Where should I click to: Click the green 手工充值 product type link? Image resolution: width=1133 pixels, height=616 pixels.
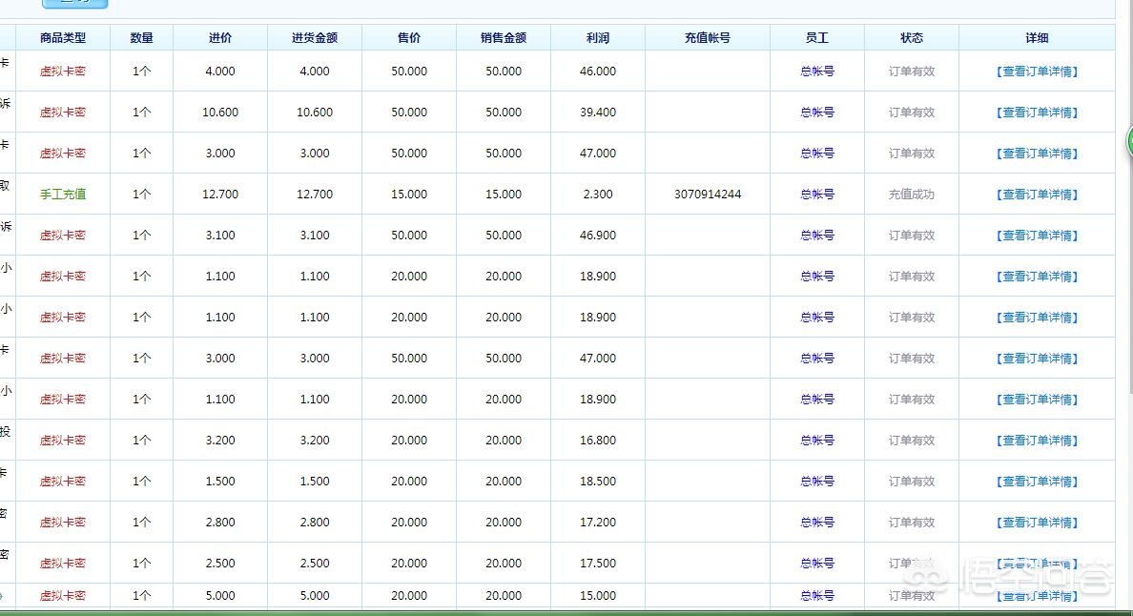[x=63, y=194]
